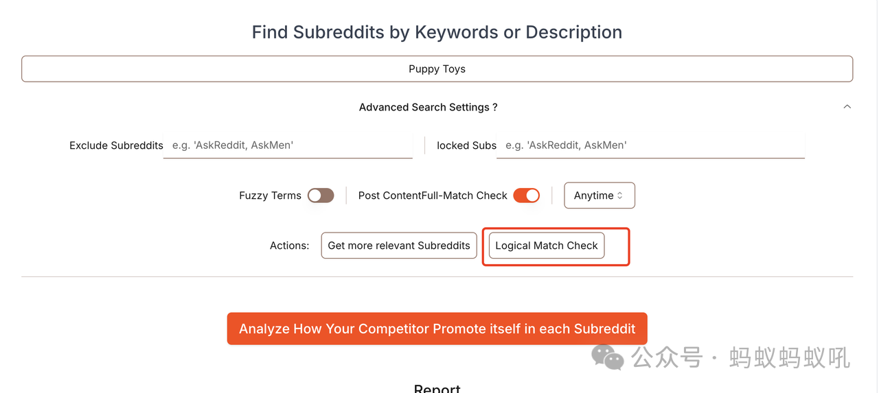The height and width of the screenshot is (393, 879).
Task: Click Get more relevant Subreddits
Action: click(399, 246)
